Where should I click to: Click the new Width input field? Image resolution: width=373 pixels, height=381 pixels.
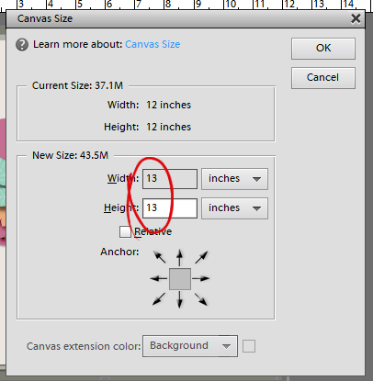pyautogui.click(x=170, y=179)
